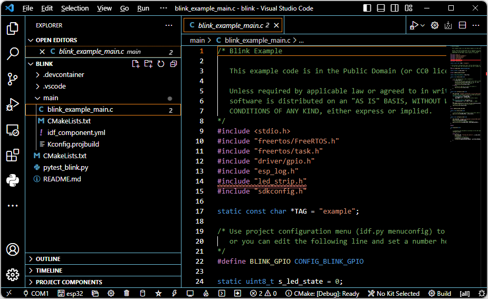488x299 pixels.
Task: Click the folder icon in status bar
Action: coord(95,293)
